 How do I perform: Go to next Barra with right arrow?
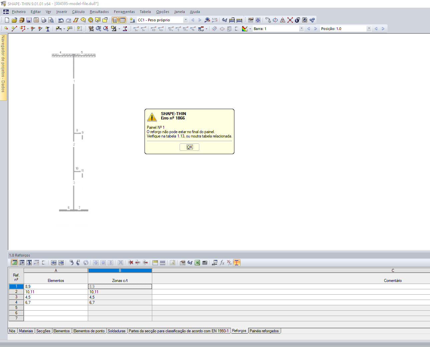(x=315, y=29)
